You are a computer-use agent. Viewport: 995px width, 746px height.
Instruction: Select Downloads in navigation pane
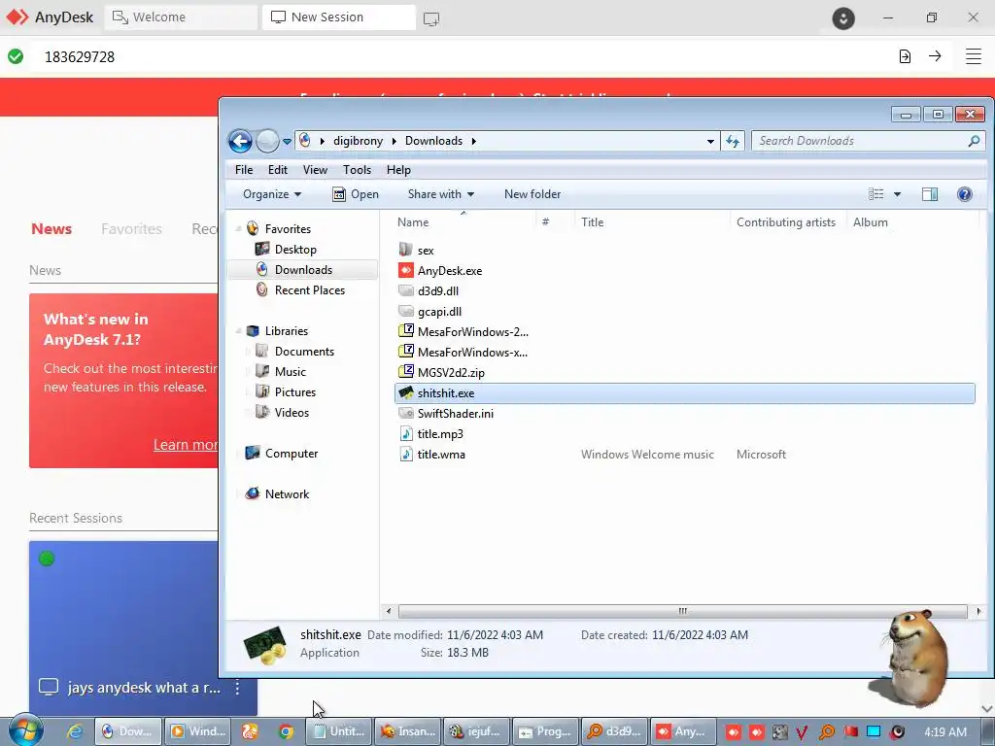point(303,270)
